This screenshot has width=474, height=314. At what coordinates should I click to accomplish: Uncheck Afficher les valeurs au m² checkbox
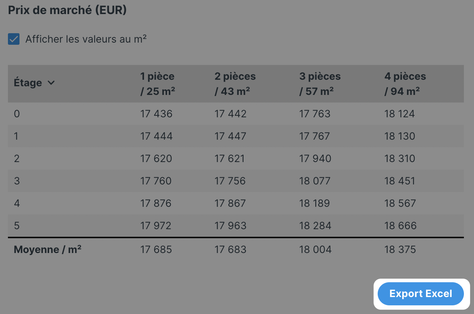point(14,39)
